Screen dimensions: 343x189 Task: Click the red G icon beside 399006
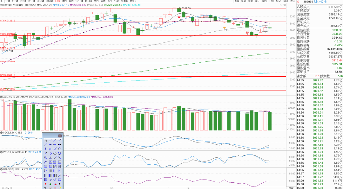(x=298, y=1)
